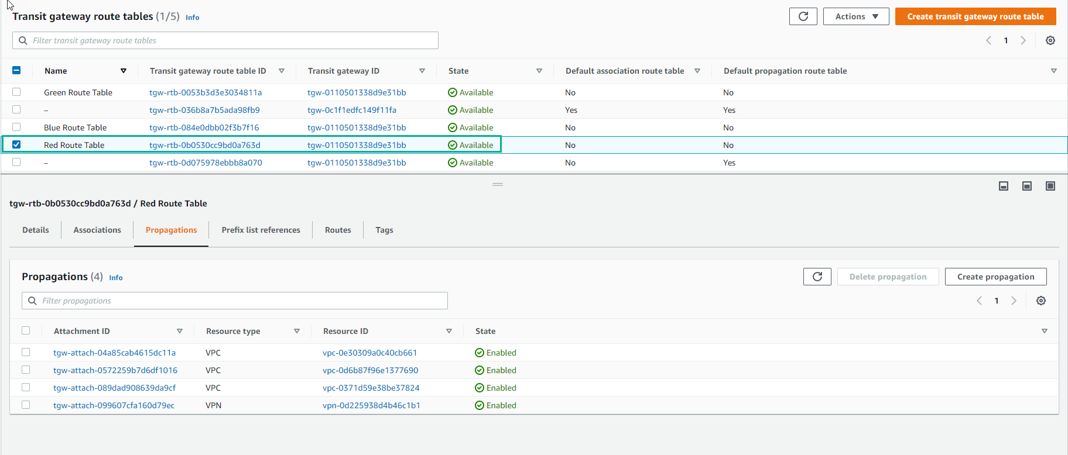Open the Propagations tab
This screenshot has height=455, width=1068.
171,230
